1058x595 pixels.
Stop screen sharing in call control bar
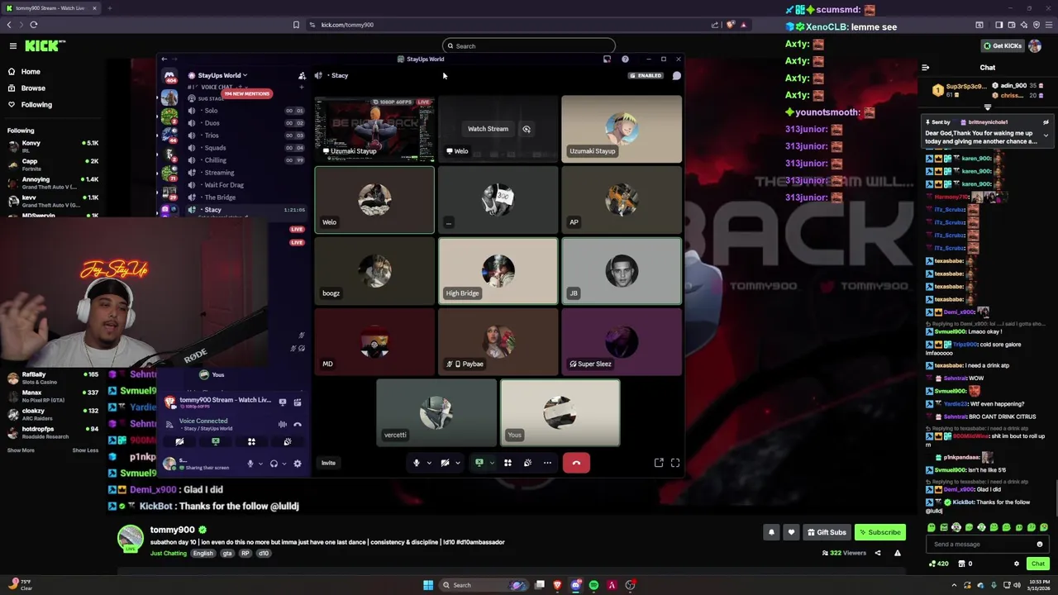pyautogui.click(x=479, y=463)
